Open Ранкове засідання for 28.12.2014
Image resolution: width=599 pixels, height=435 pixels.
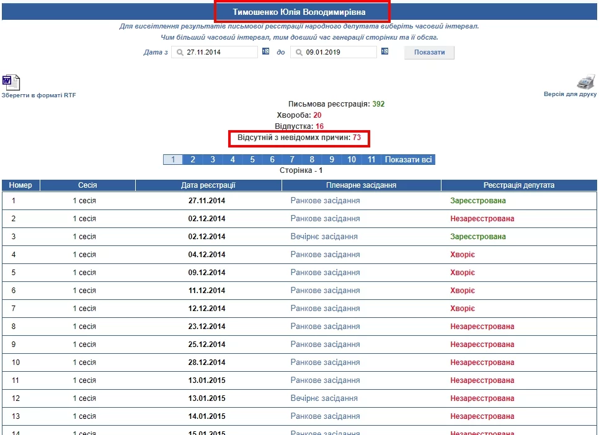click(325, 362)
